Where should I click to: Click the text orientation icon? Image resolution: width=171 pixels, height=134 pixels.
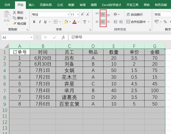click(x=115, y=14)
